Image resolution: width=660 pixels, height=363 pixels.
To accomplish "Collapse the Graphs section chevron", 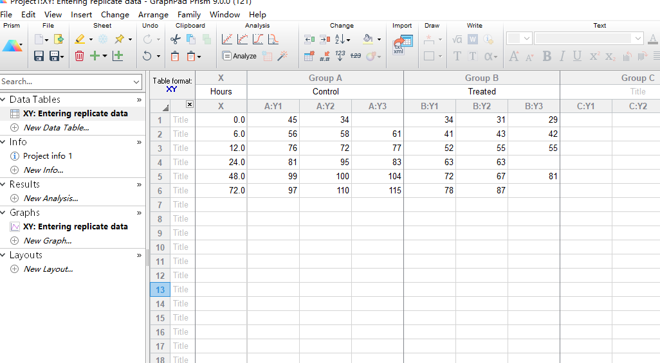I will (3, 213).
